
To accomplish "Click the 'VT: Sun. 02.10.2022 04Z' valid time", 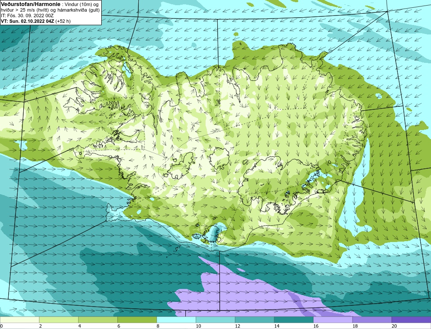I will (28, 21).
